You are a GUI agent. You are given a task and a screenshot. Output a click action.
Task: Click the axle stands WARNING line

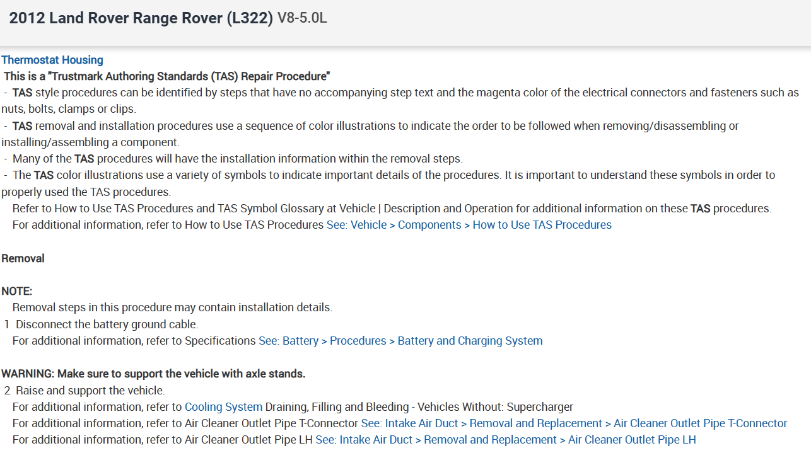point(153,374)
